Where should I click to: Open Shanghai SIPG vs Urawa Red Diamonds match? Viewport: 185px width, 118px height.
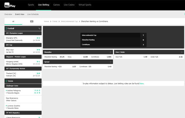pyautogui.click(x=23, y=39)
